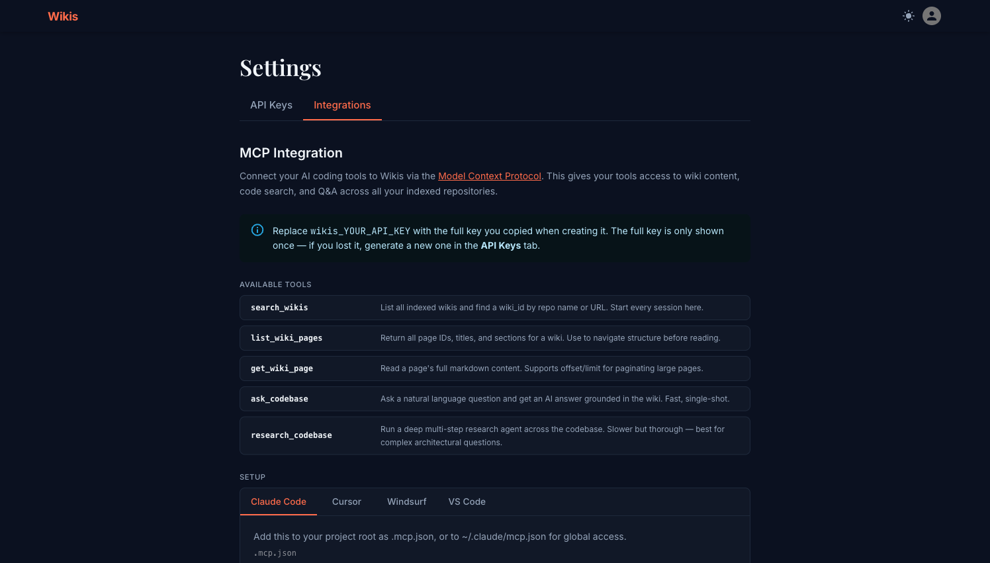
Task: Open the Windsurf setup tab
Action: pos(407,501)
